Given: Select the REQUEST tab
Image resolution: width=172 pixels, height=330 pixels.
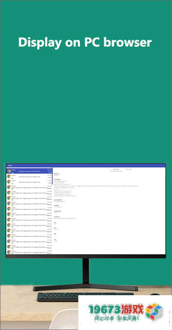Looking at the screenshot, I should pos(116,169).
